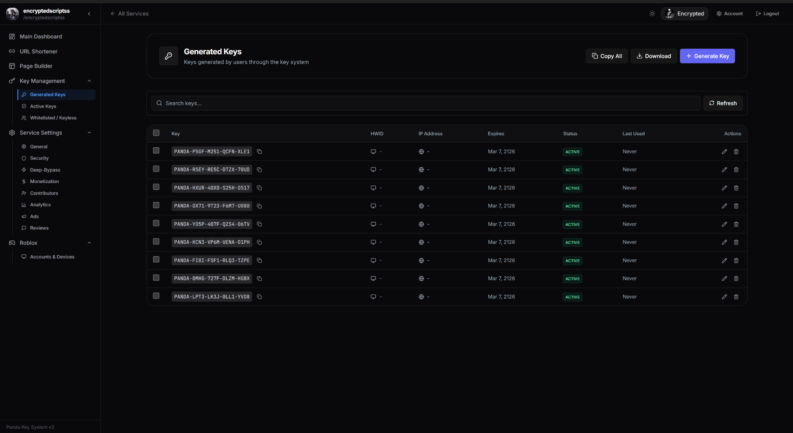Check the PANDA-LPT3 key row
This screenshot has height=433, width=793.
[x=156, y=296]
